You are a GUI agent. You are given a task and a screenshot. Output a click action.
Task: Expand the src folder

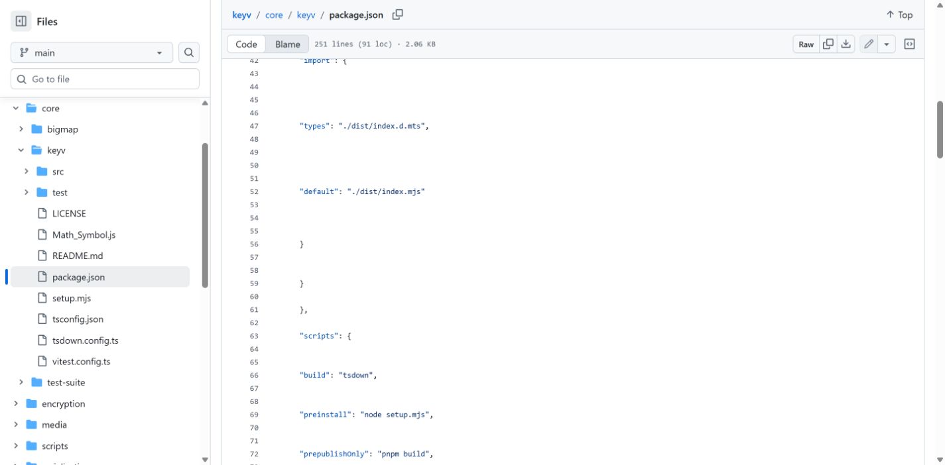tap(27, 172)
